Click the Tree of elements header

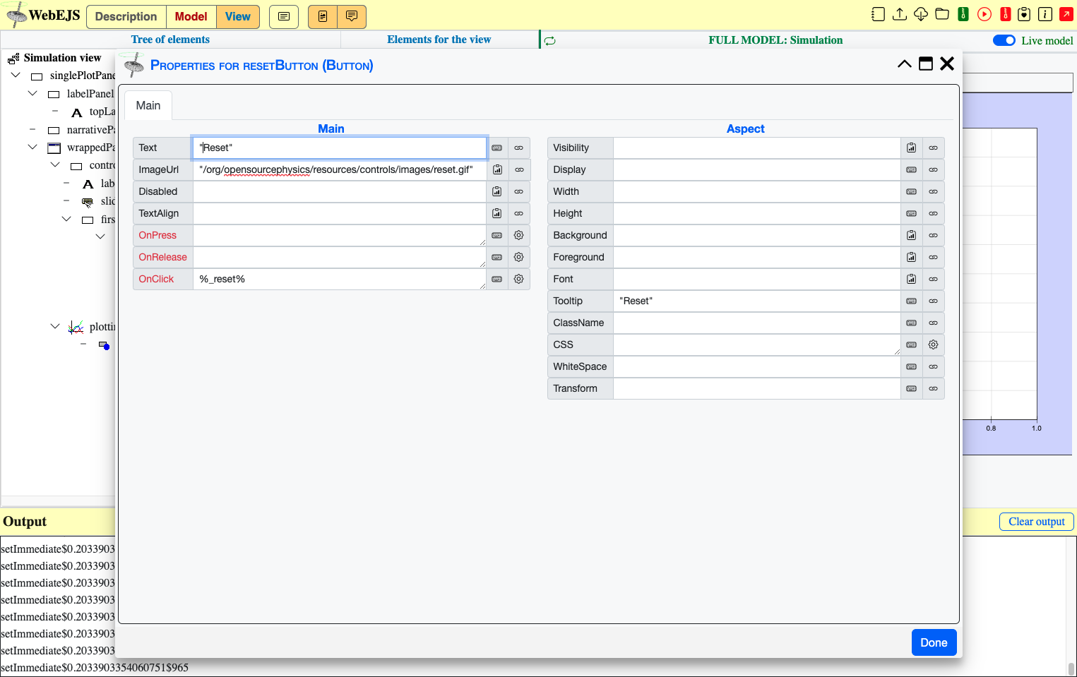pos(170,40)
